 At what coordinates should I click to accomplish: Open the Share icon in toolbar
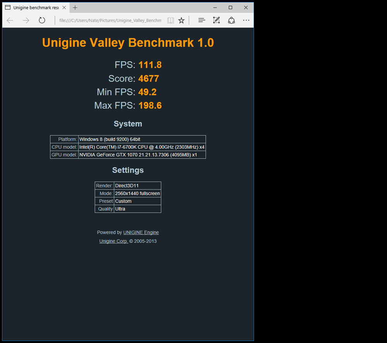click(231, 20)
